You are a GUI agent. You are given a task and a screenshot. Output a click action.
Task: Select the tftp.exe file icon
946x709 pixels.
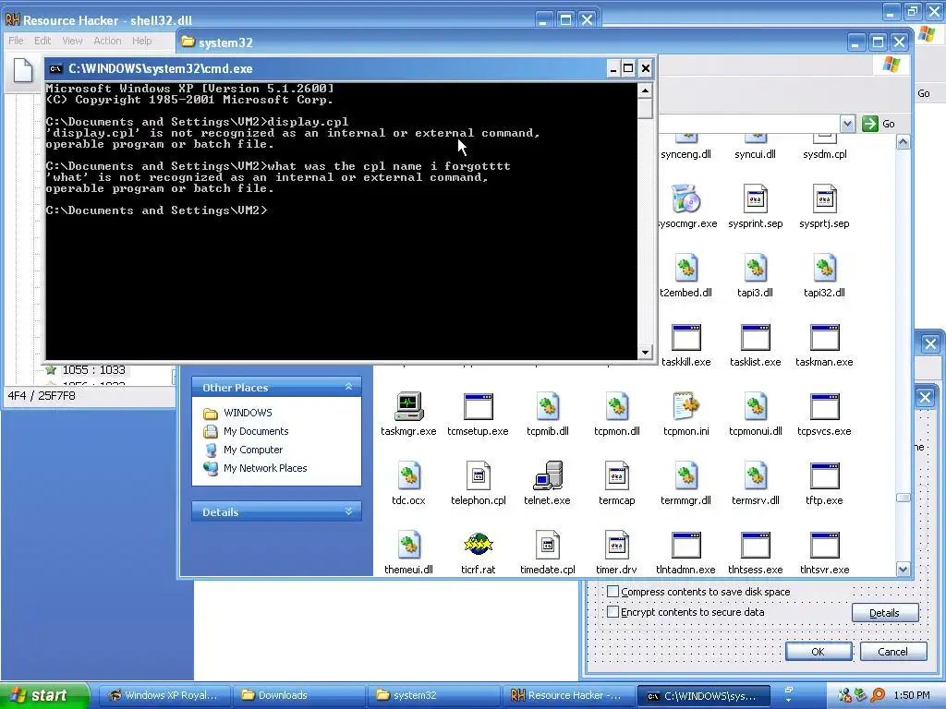click(x=824, y=475)
